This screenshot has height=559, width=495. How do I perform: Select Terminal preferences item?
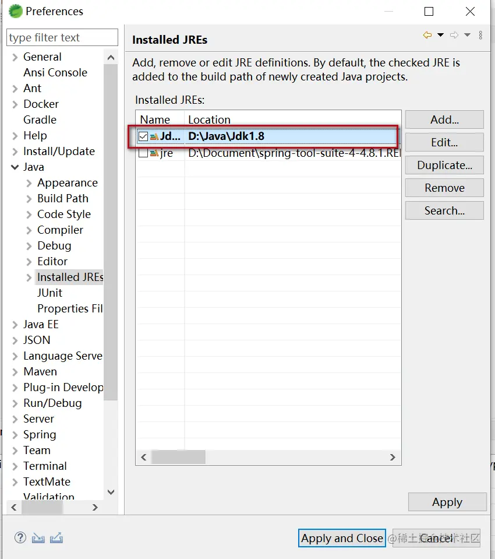[x=45, y=466]
